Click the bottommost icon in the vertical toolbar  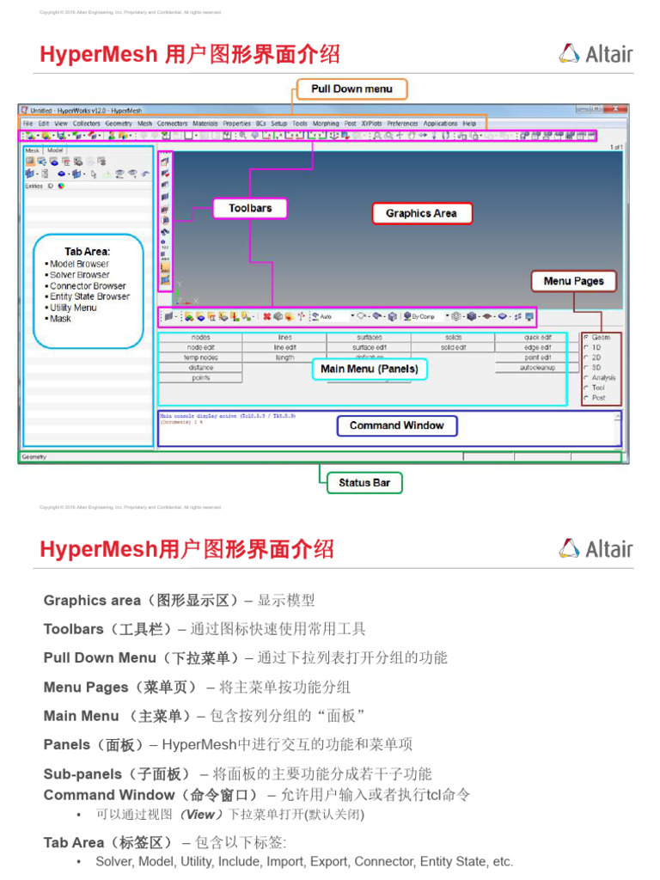click(165, 279)
